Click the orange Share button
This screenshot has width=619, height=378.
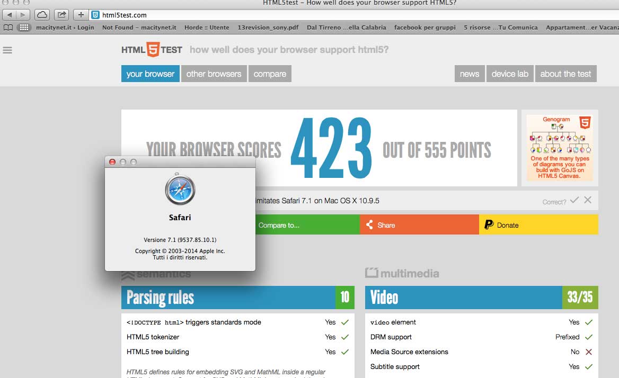(x=419, y=224)
